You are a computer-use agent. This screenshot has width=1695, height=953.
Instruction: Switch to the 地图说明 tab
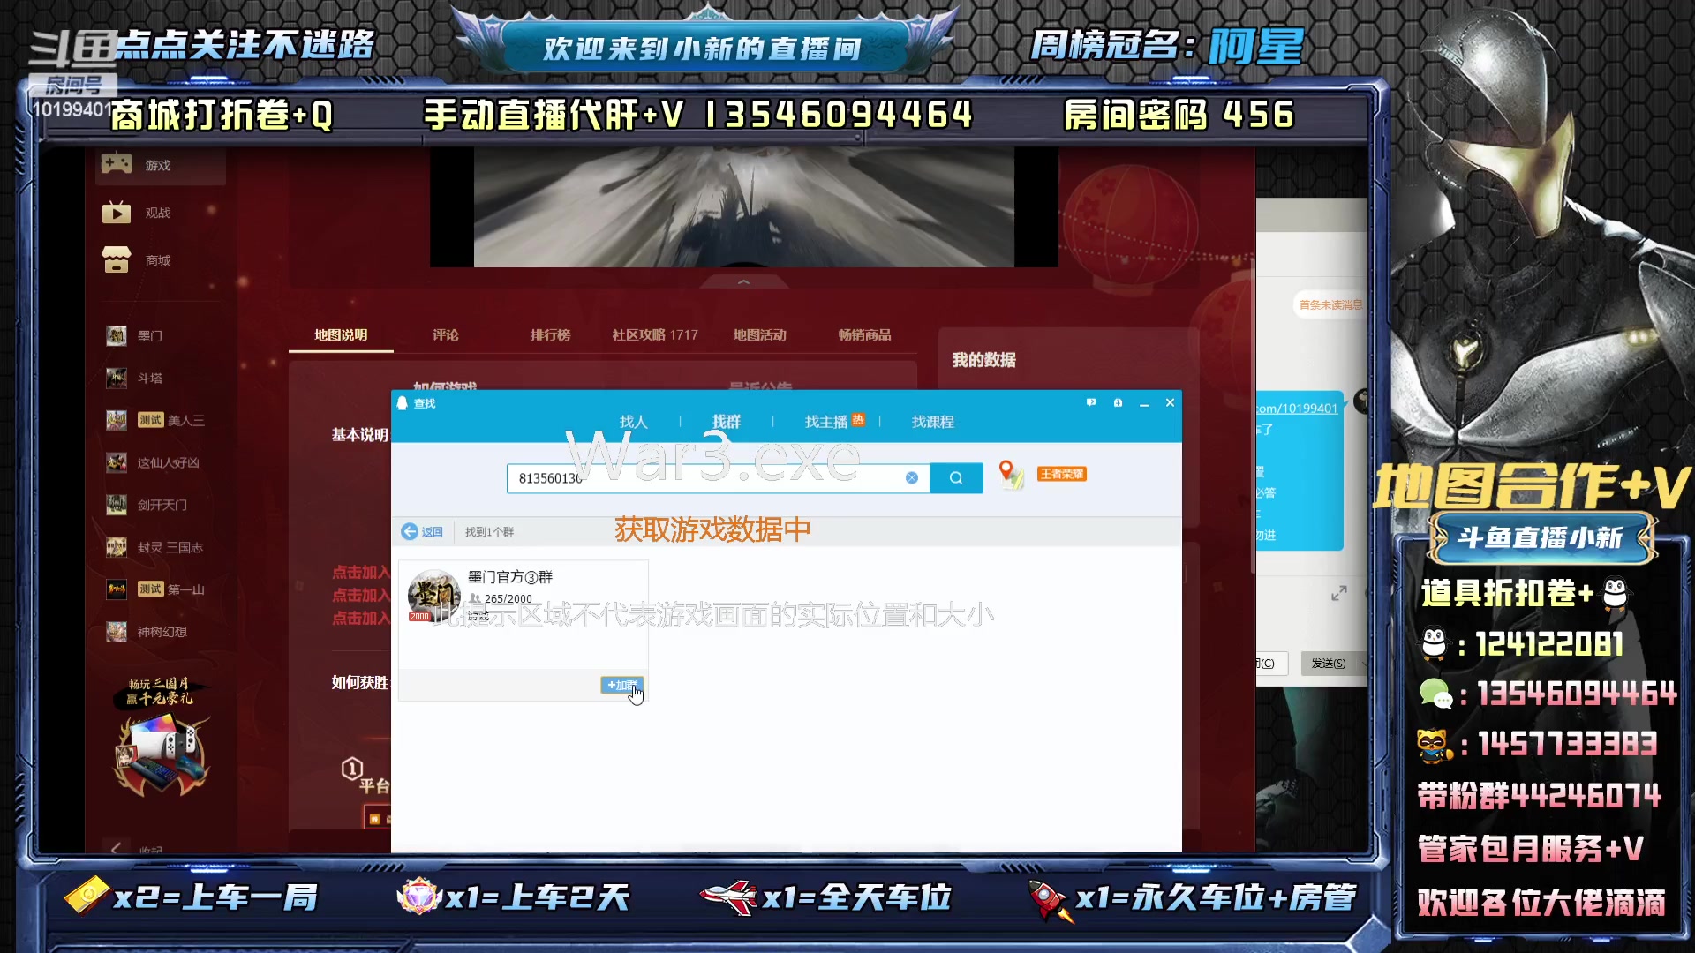pyautogui.click(x=341, y=335)
